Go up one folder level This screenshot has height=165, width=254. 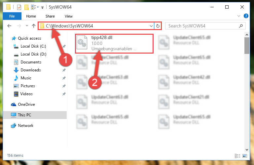pyautogui.click(x=34, y=26)
